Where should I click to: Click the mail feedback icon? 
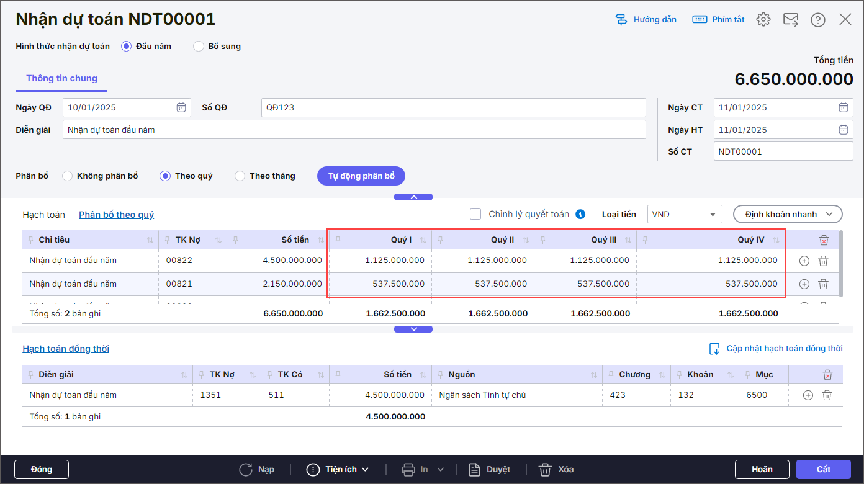click(x=790, y=20)
